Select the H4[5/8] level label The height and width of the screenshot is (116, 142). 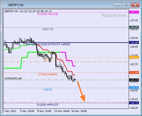click(x=48, y=89)
